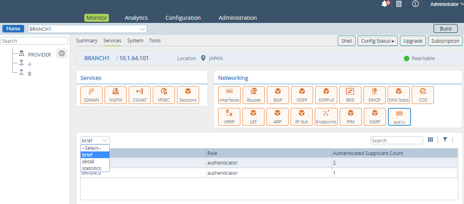Open the NGFW service tile
The height and width of the screenshot is (204, 464).
116,95
